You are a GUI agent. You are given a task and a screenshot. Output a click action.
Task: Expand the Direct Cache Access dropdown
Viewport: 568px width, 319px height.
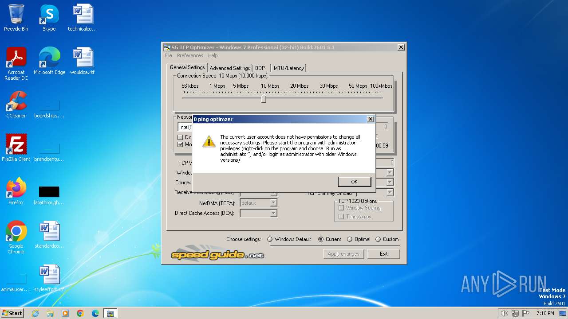(274, 213)
